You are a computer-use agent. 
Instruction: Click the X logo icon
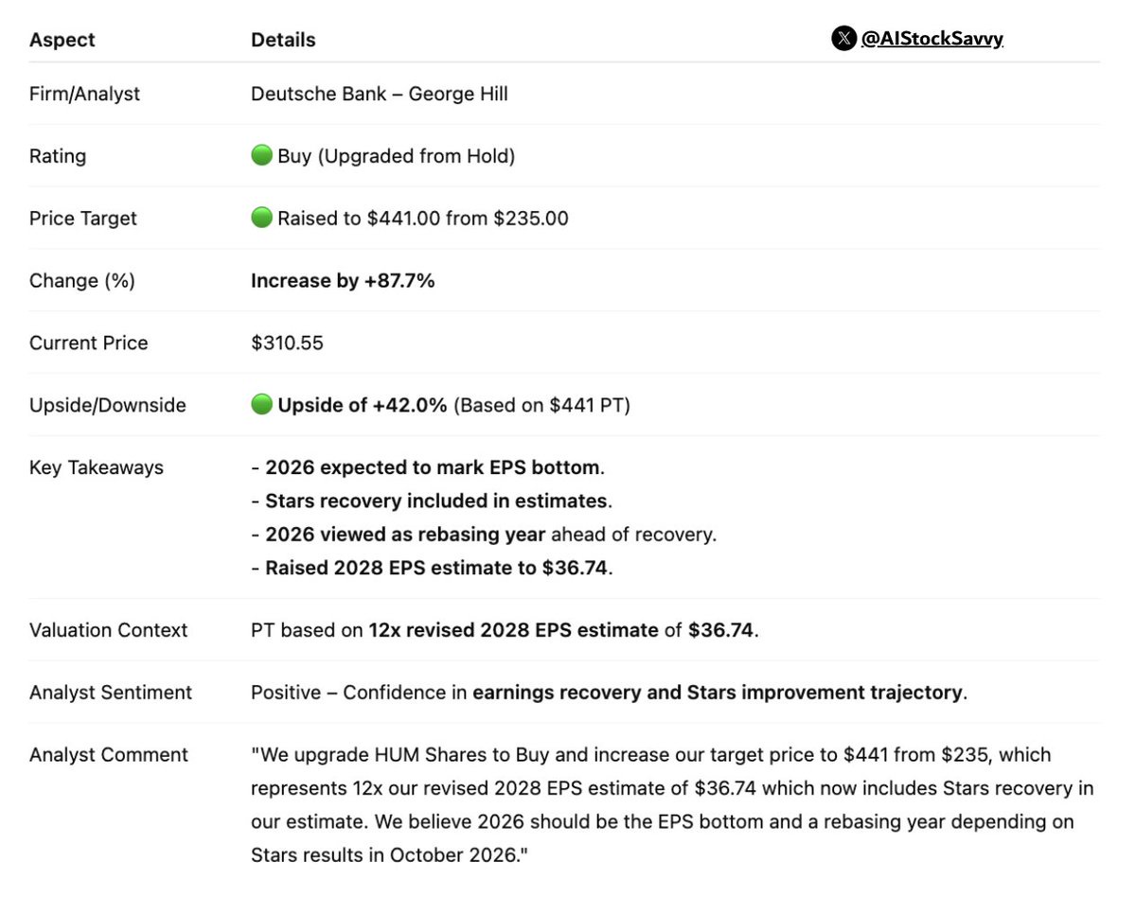tap(844, 39)
